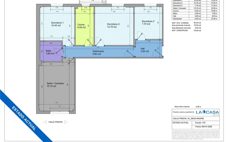
Task: Click the Salón / Comedor row name in table
Action: click(x=180, y=8)
